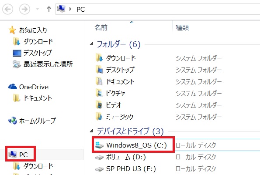Select ピクチャ in the folders list
Viewport: 260px width, 175px height.
tap(115, 94)
